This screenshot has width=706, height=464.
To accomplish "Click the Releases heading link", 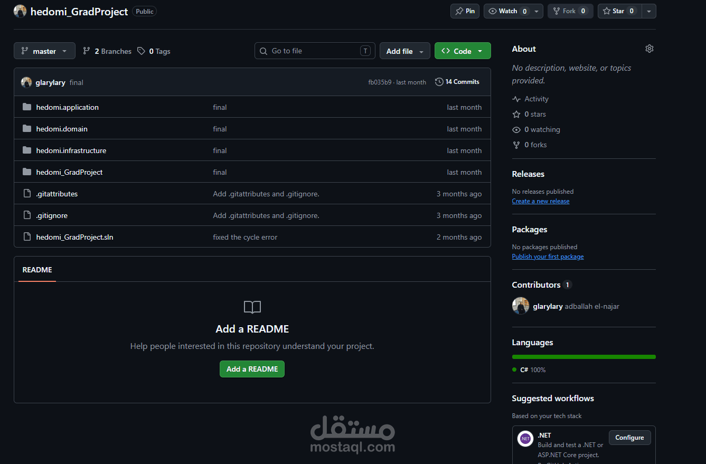I will [528, 174].
